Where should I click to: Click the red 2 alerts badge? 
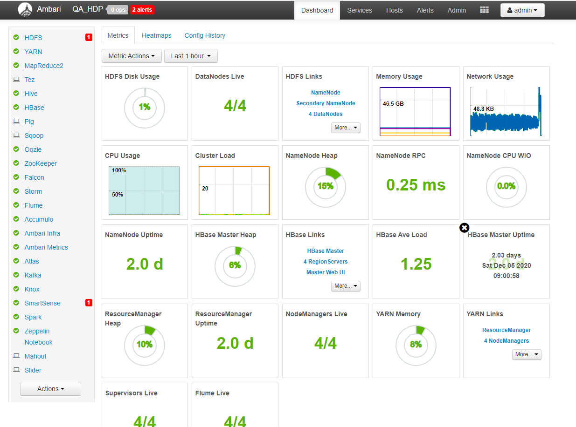142,10
